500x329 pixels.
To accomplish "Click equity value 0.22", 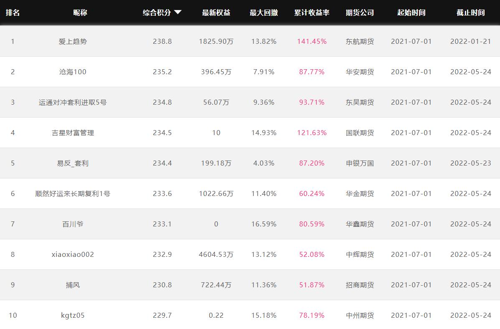I will click(216, 315).
